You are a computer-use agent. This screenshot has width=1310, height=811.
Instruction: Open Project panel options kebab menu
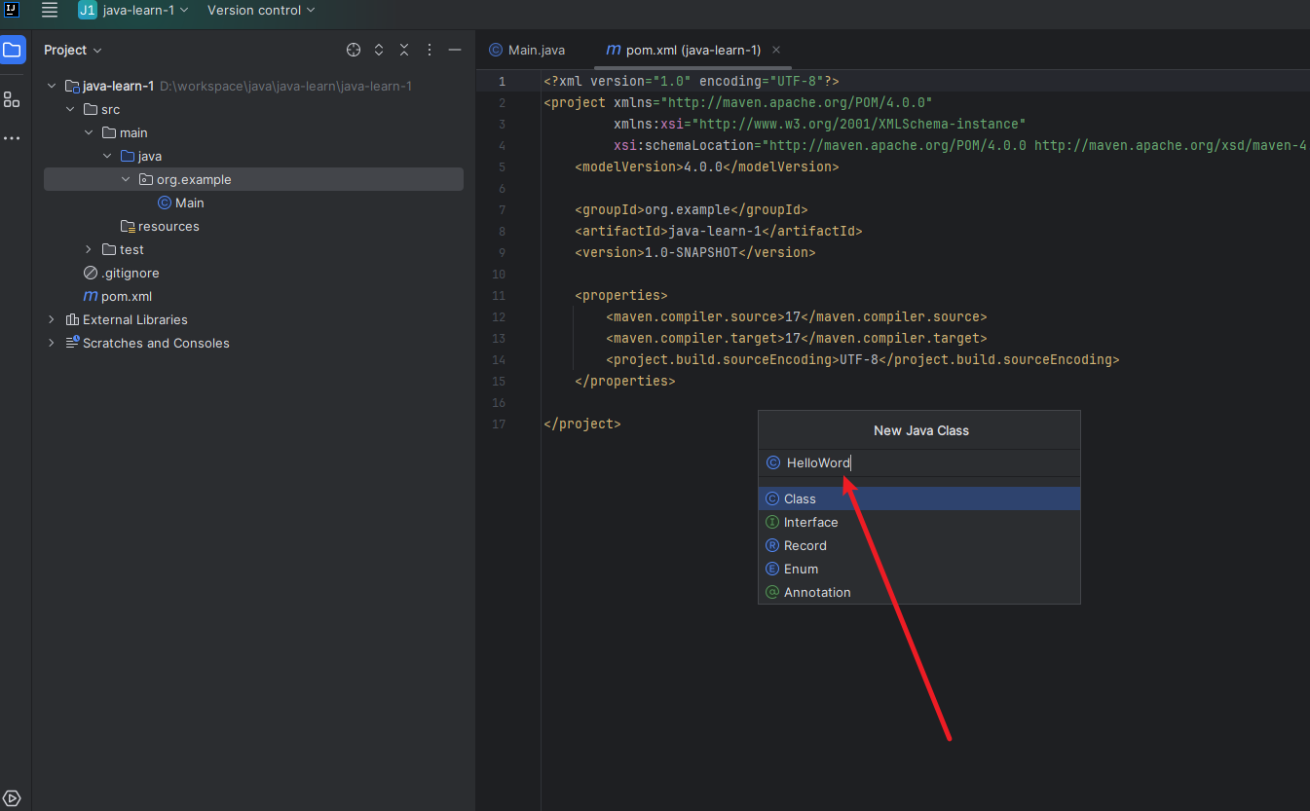pyautogui.click(x=430, y=50)
